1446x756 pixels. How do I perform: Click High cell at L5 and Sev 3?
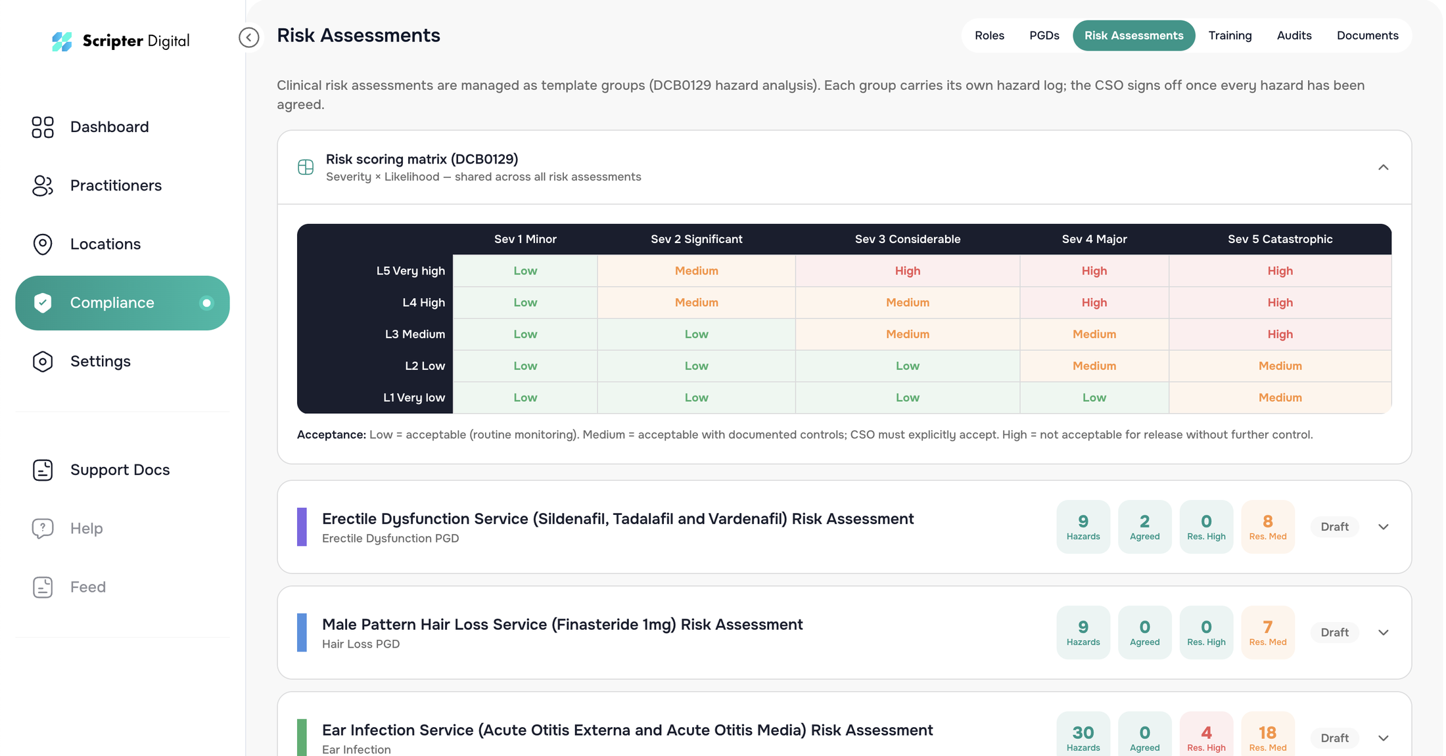pyautogui.click(x=907, y=271)
